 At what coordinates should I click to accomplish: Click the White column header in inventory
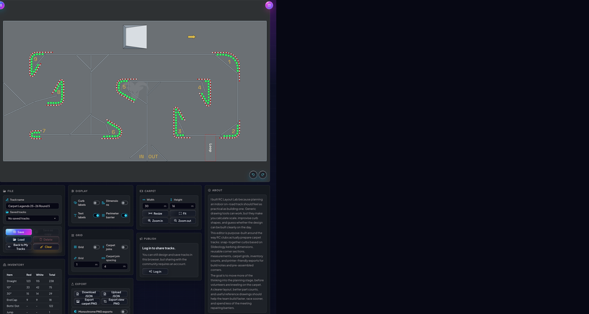pyautogui.click(x=39, y=275)
